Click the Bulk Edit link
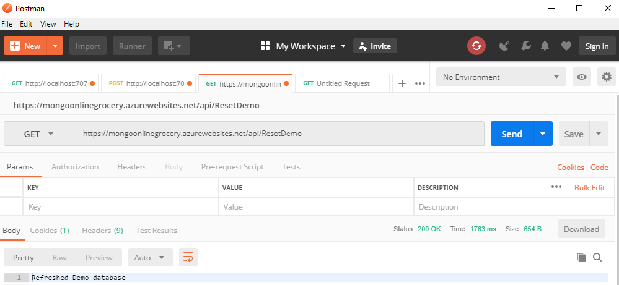Viewport: 619px width, 285px height. pyautogui.click(x=589, y=188)
